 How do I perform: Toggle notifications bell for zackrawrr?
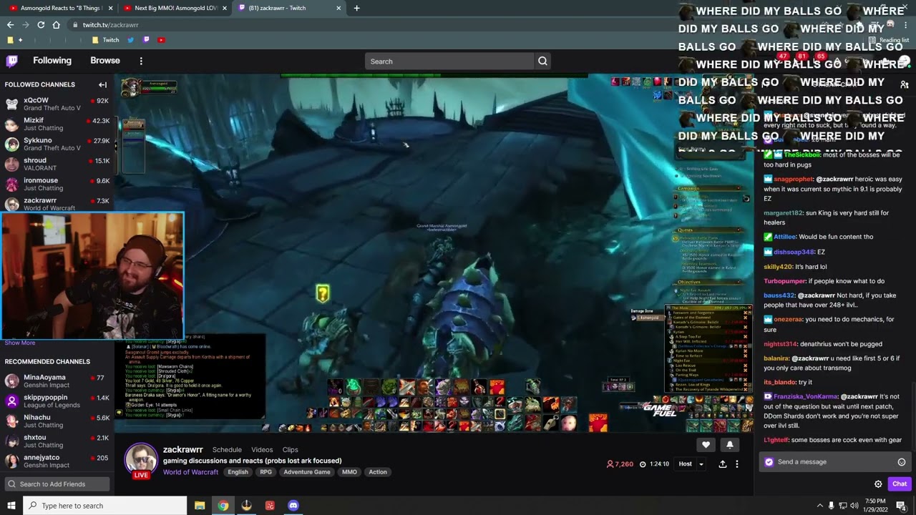(729, 445)
